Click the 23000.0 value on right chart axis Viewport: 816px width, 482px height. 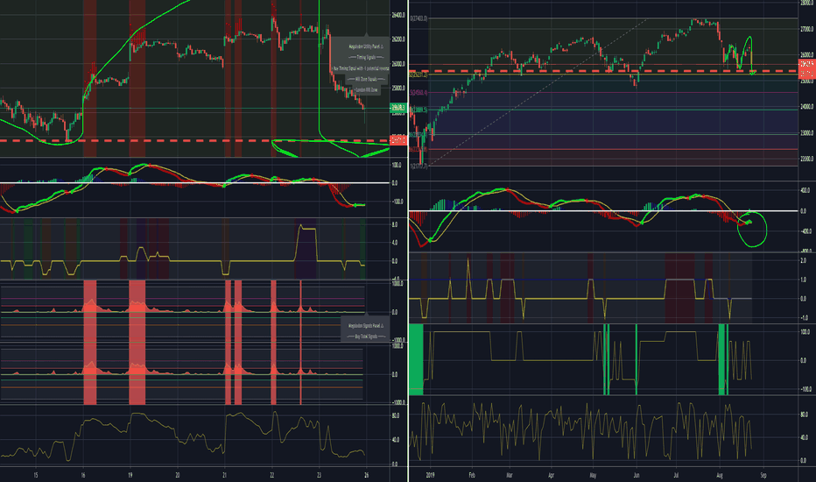pyautogui.click(x=806, y=133)
